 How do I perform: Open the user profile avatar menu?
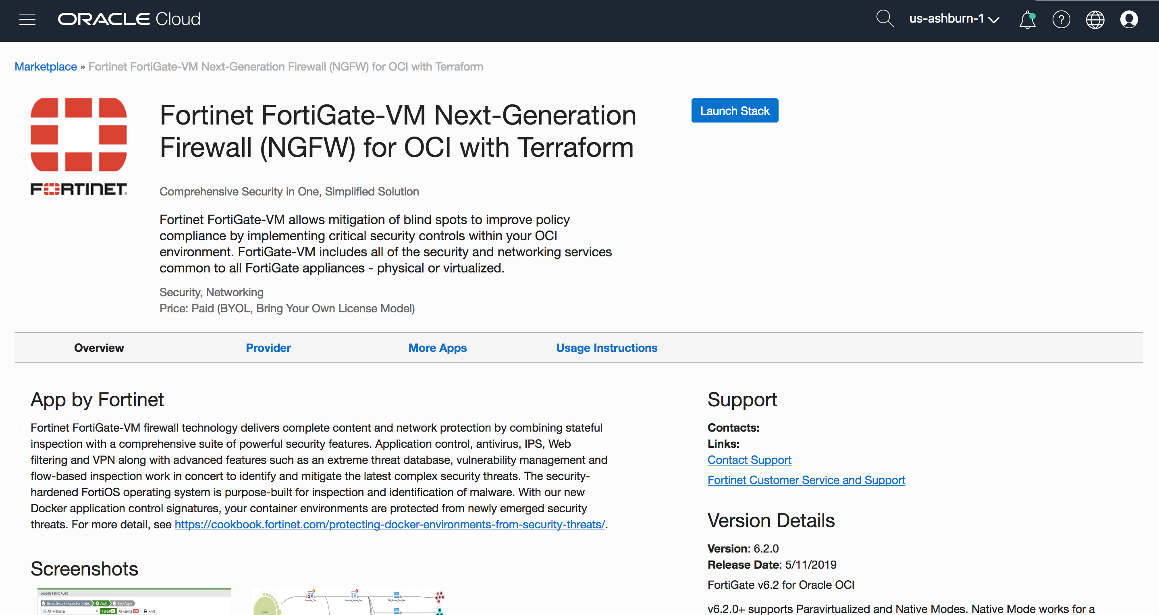point(1128,20)
